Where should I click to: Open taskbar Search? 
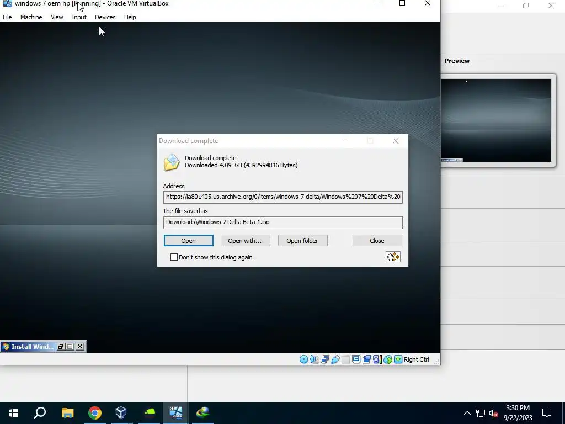coord(40,413)
